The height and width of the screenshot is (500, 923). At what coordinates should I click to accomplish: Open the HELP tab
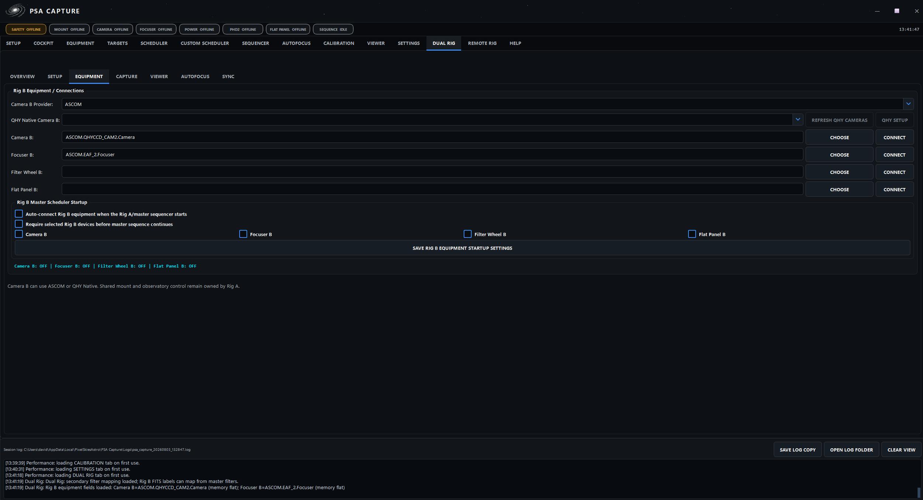[x=515, y=43]
